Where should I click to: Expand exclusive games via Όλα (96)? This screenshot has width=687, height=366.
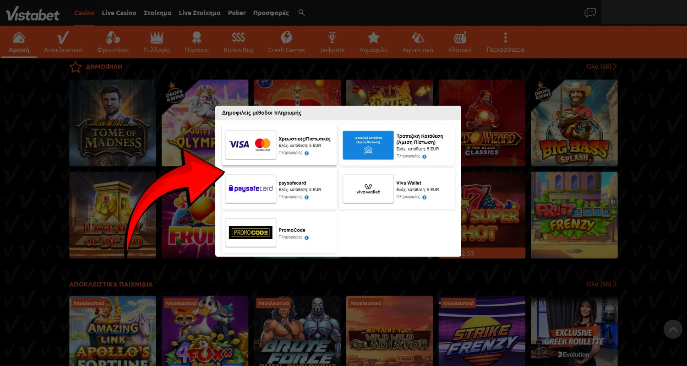point(601,285)
